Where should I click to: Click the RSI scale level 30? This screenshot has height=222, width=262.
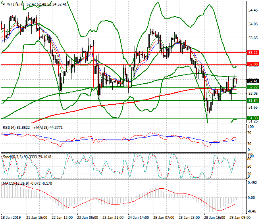coord(249,144)
